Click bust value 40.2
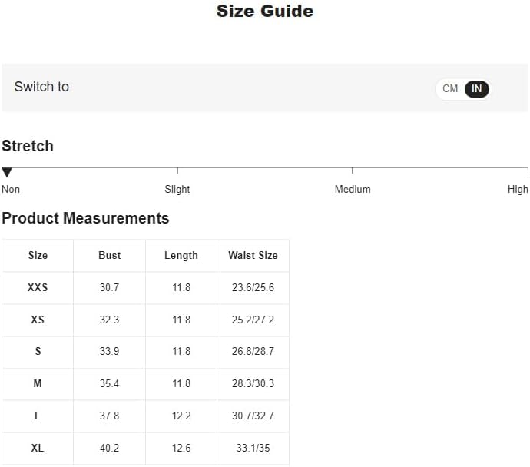 [x=109, y=448]
